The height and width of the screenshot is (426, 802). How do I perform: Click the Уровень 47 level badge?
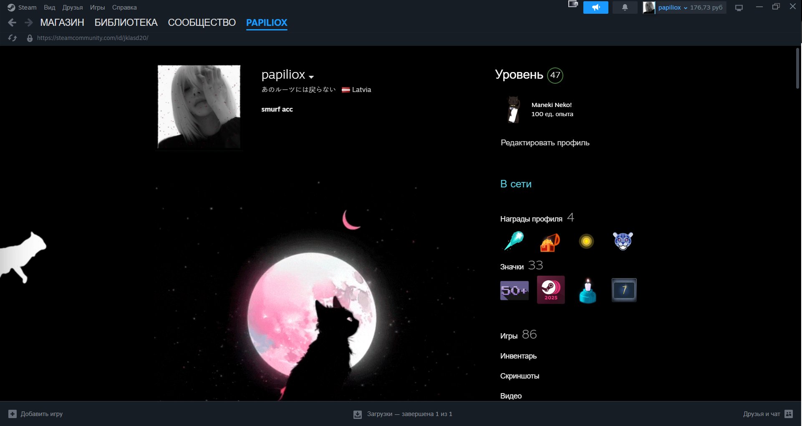(x=555, y=75)
